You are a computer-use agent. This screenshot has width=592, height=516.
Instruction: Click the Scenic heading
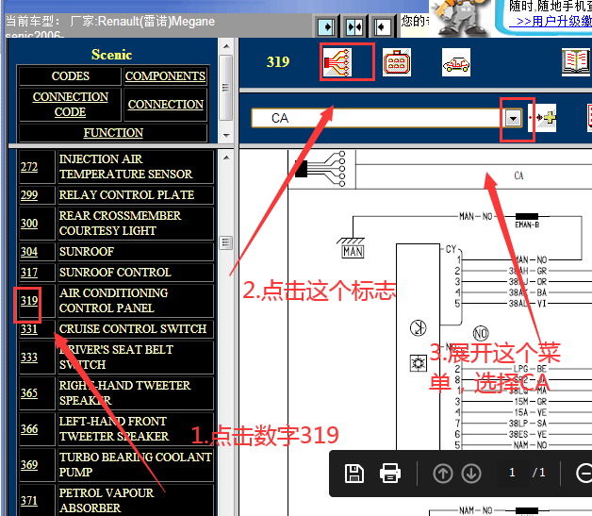tap(112, 55)
